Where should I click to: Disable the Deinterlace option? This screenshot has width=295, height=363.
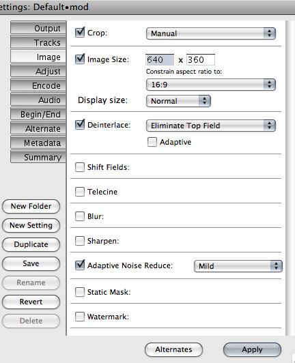click(80, 125)
